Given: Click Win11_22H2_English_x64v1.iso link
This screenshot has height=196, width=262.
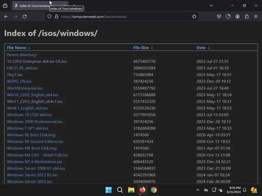Looking at the screenshot, I should point(35,102).
